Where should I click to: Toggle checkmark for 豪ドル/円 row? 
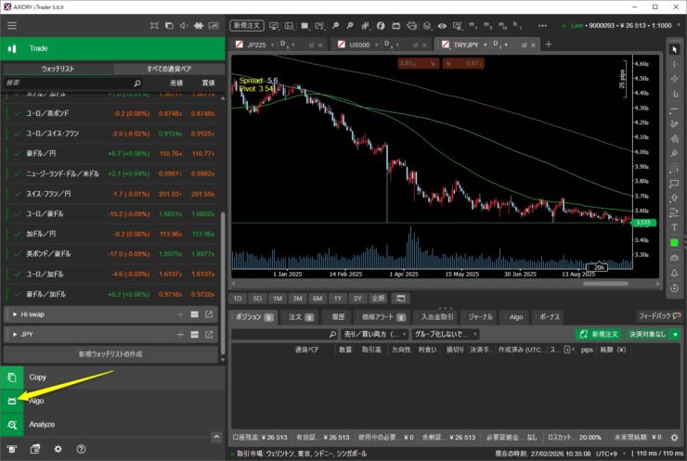[17, 153]
